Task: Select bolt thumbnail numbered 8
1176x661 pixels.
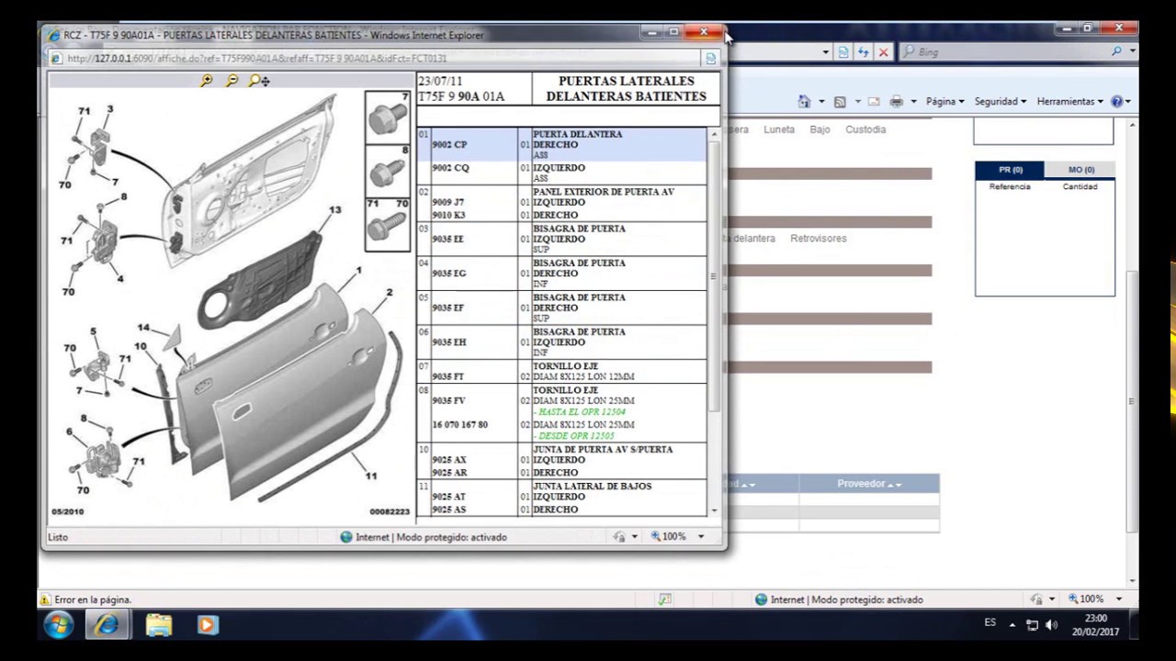Action: pos(388,170)
